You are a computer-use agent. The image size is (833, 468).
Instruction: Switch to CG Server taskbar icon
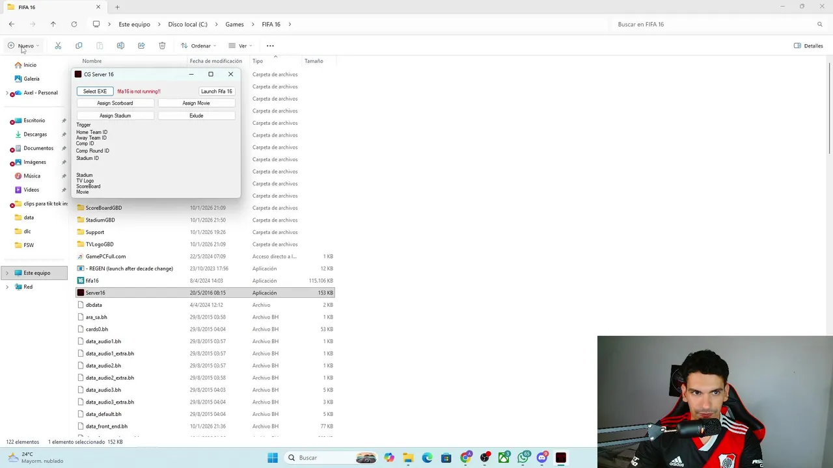561,458
